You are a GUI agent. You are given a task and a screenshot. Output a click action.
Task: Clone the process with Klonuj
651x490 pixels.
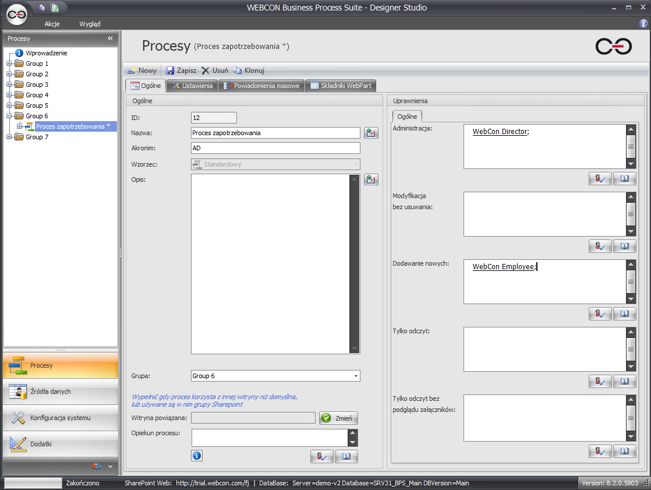tap(249, 70)
